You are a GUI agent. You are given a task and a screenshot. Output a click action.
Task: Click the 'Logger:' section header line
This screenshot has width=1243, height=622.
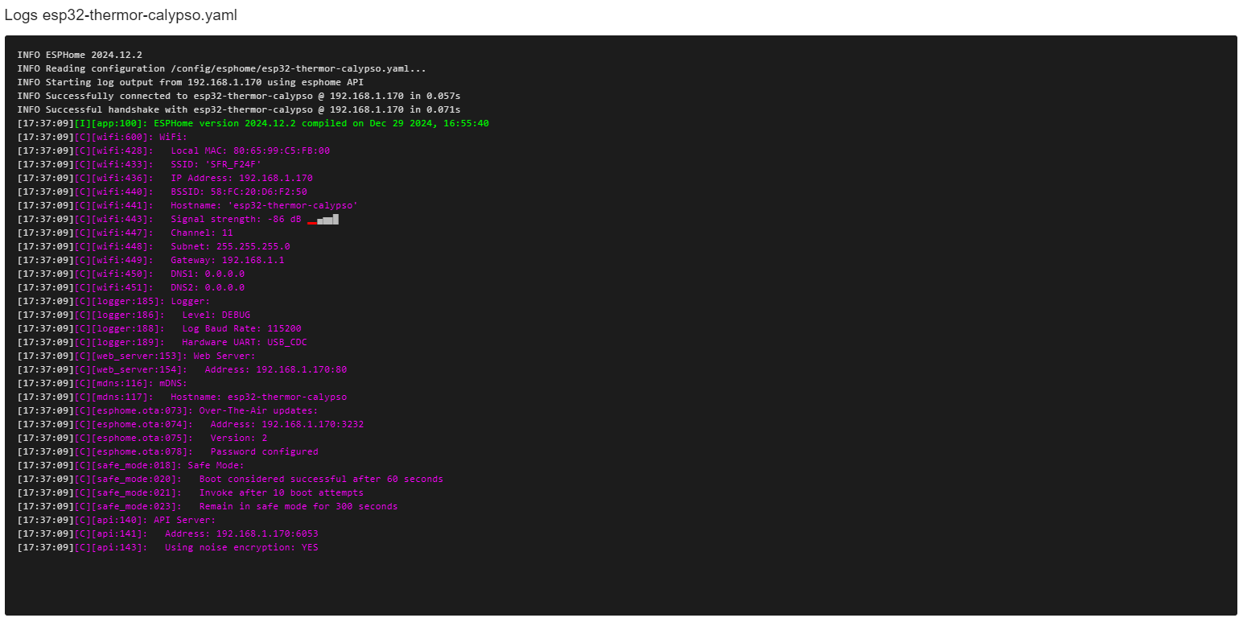(x=113, y=301)
